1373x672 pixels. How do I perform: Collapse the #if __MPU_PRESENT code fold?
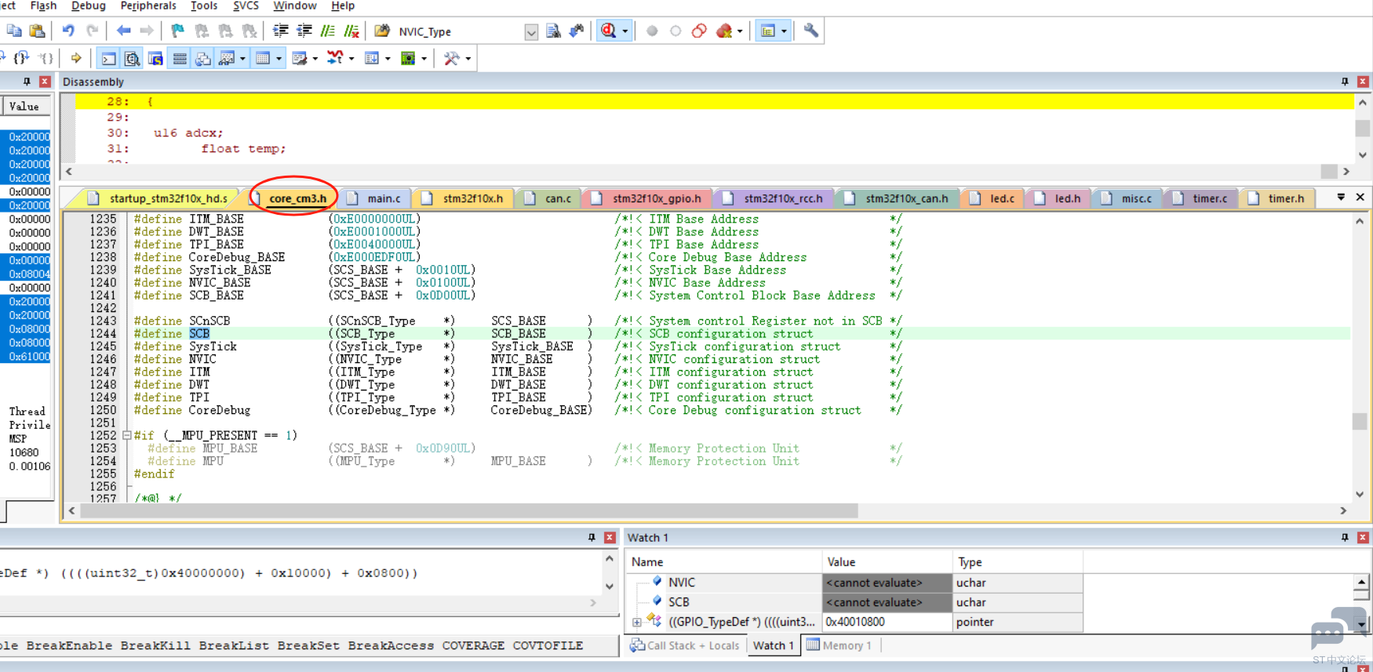pos(126,435)
